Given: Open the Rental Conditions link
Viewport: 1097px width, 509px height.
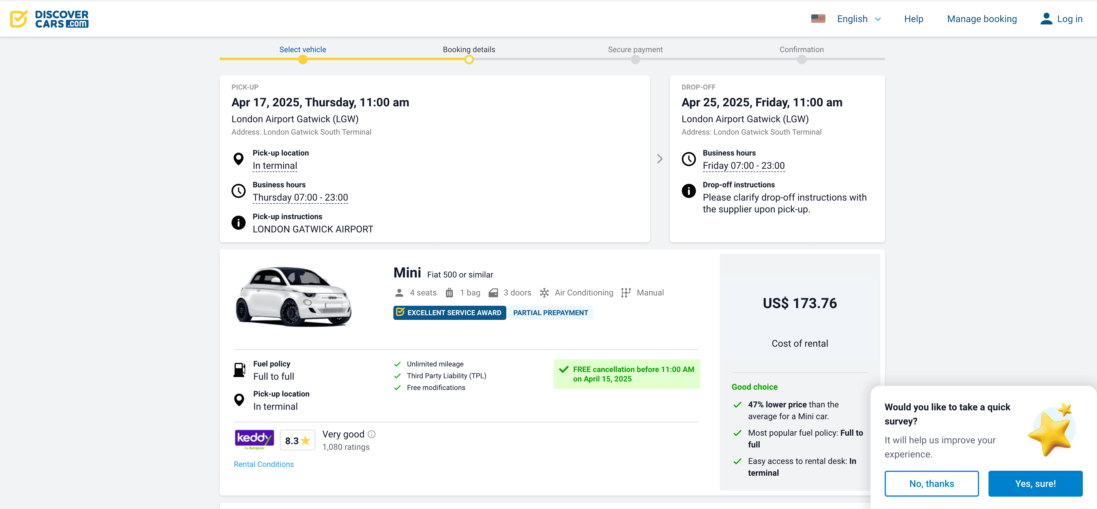Looking at the screenshot, I should point(264,464).
